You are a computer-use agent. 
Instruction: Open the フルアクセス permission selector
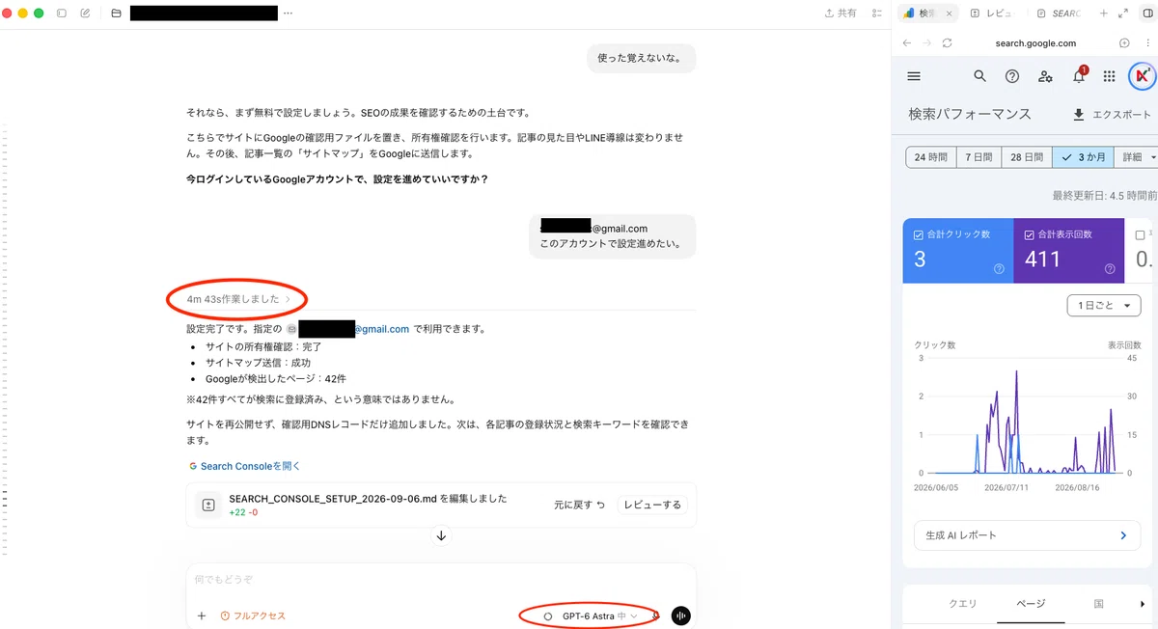click(x=253, y=615)
